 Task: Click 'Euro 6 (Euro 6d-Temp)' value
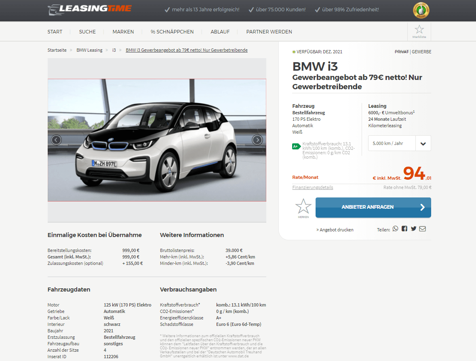click(239, 324)
